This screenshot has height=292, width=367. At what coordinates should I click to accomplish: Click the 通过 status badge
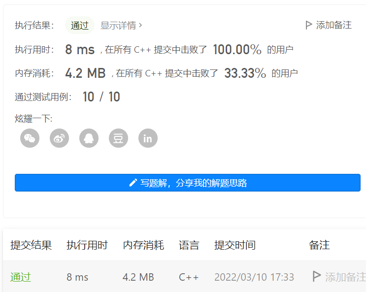click(x=80, y=25)
